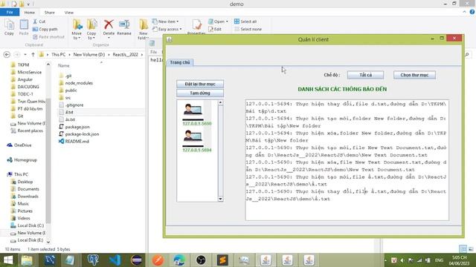
Task: Click the Windows Start button
Action: click(8, 260)
